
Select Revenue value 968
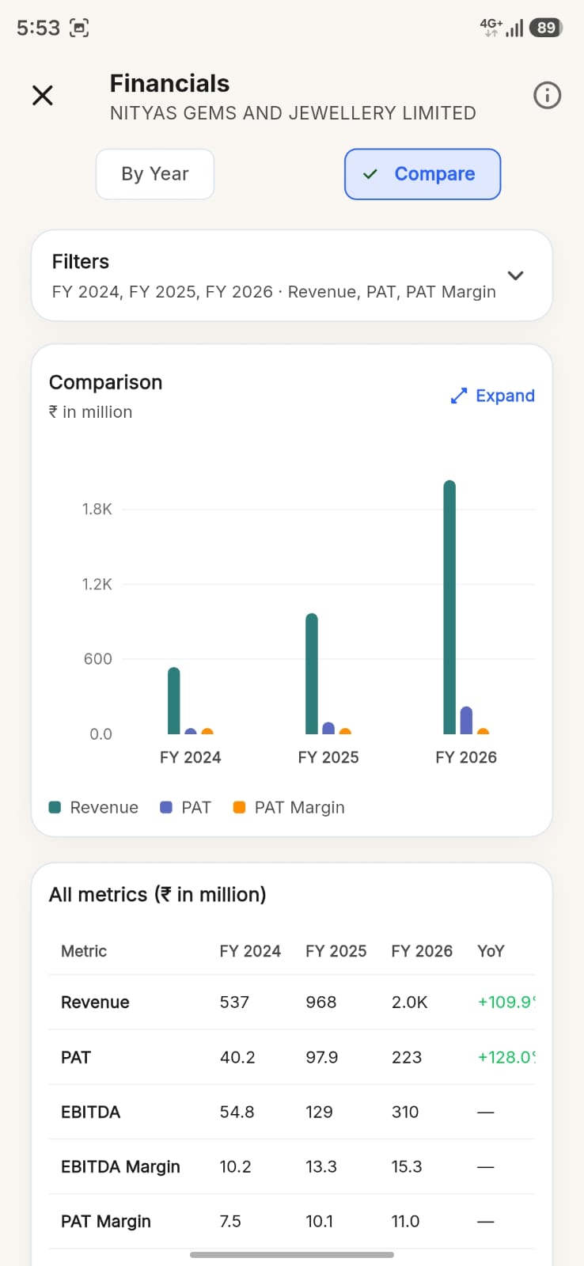[321, 1002]
